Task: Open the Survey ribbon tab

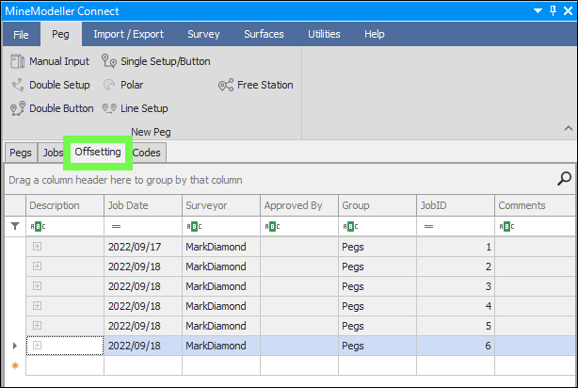Action: 203,34
